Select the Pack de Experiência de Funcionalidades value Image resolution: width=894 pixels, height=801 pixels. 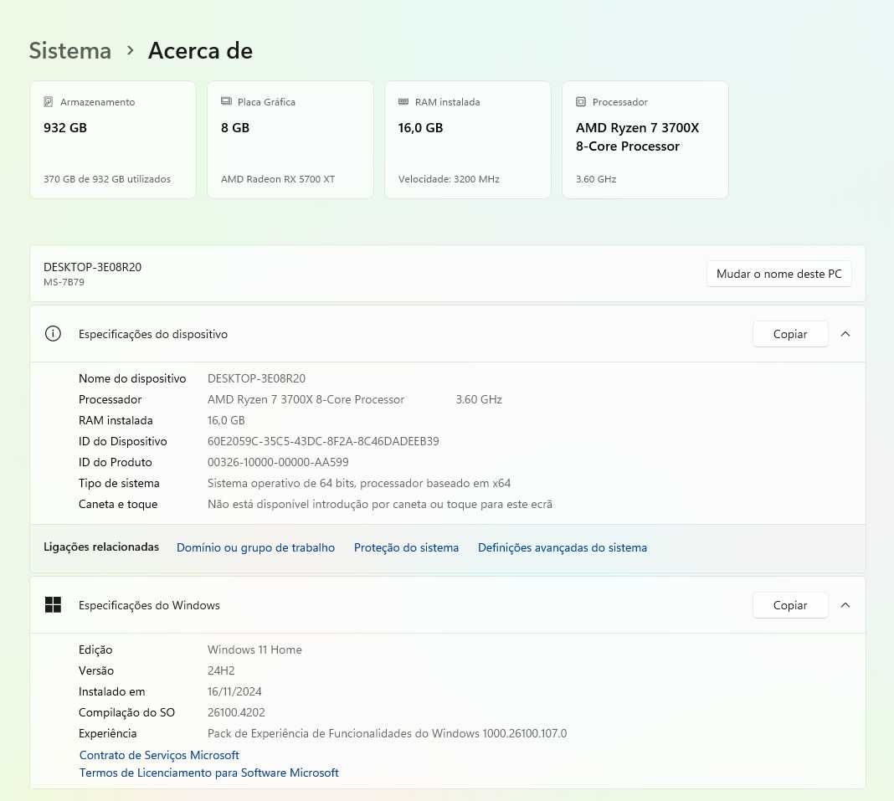coord(387,733)
